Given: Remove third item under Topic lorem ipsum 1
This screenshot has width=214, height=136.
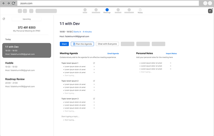Looking at the screenshot, I should pyautogui.click(x=94, y=73).
